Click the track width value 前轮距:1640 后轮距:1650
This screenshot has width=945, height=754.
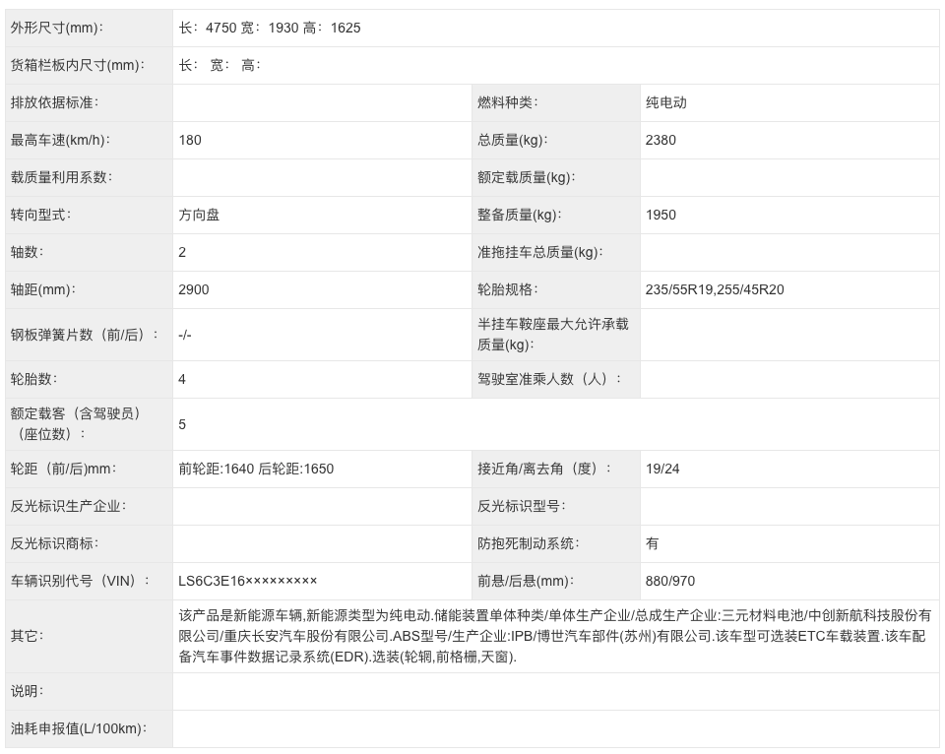256,469
